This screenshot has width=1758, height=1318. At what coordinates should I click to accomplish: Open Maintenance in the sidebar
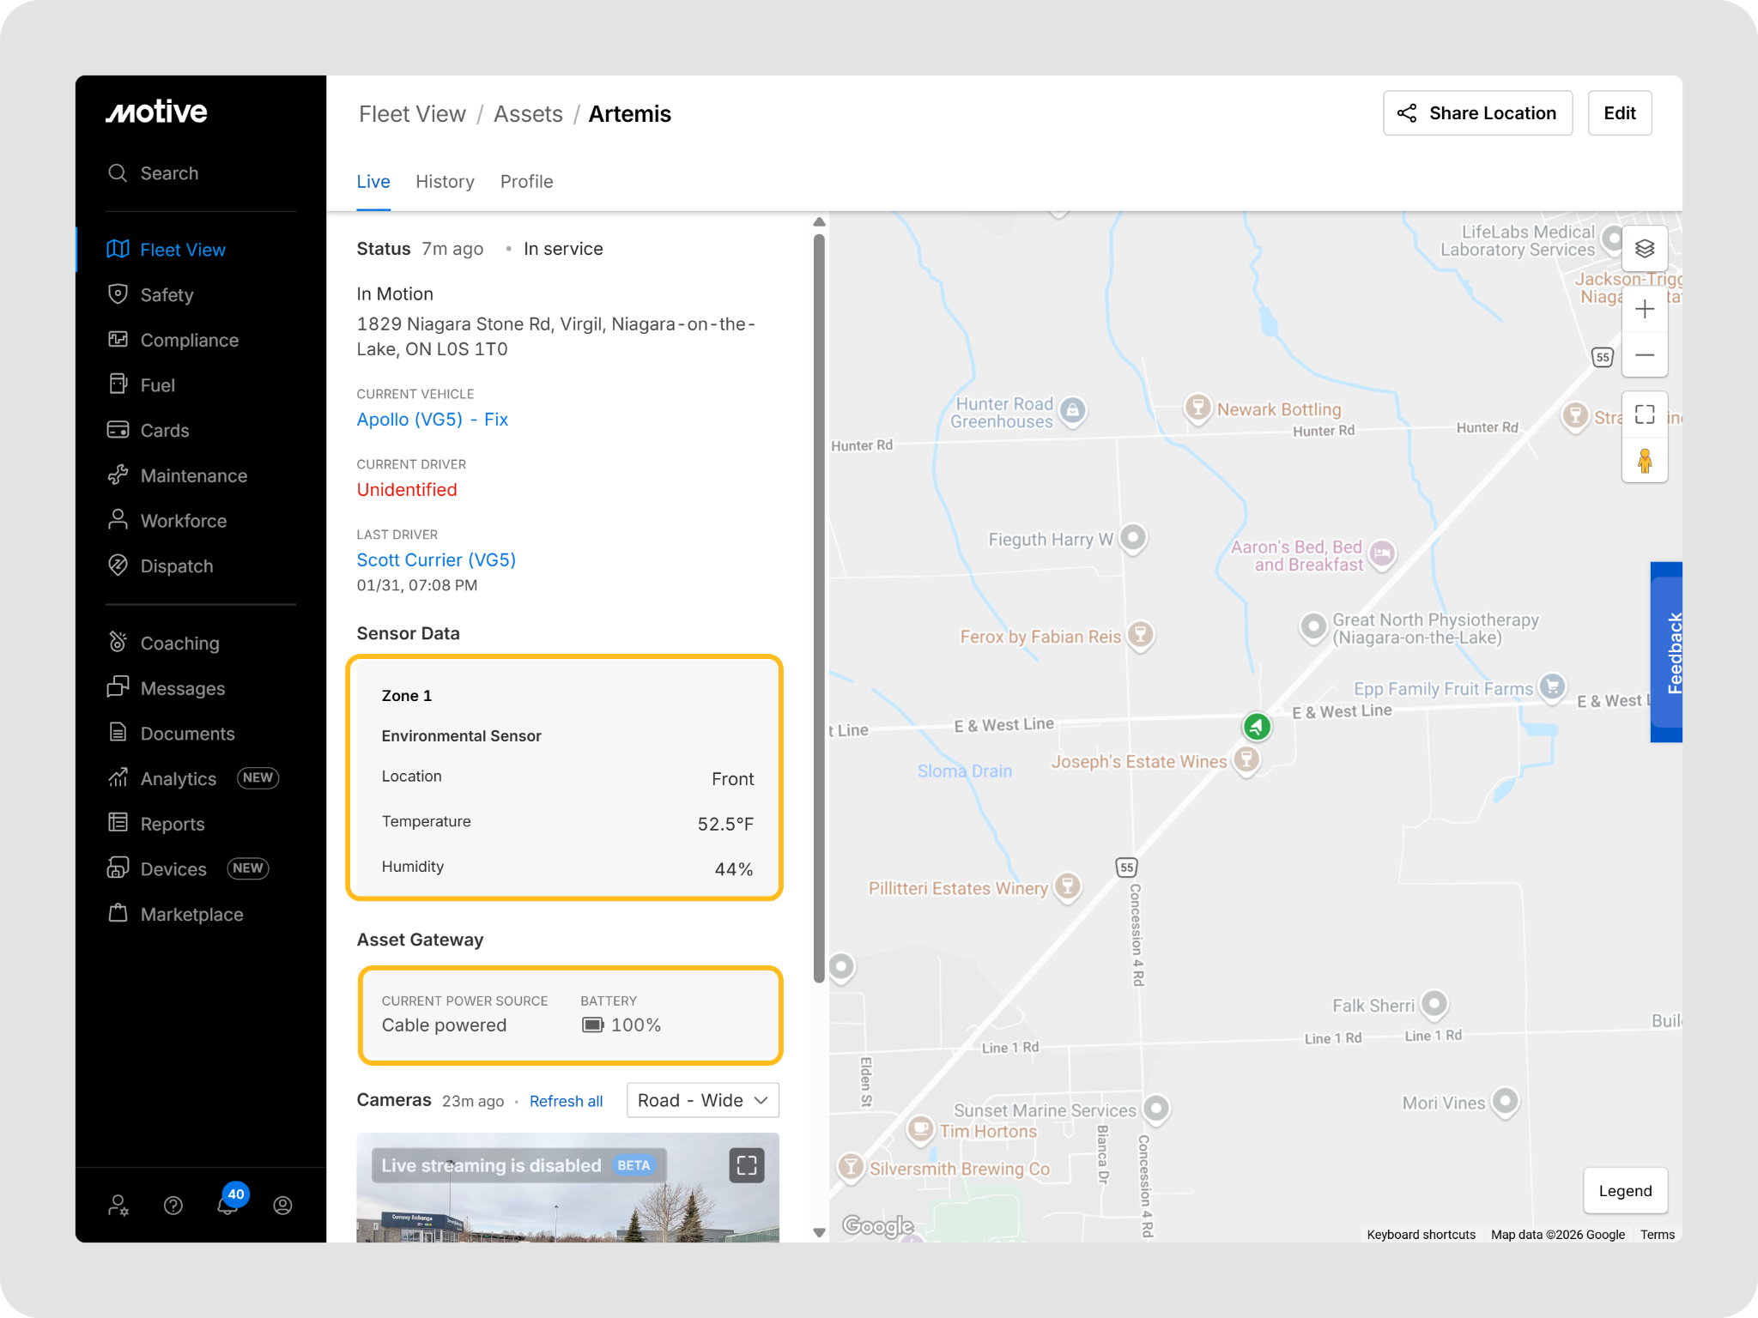pyautogui.click(x=193, y=475)
